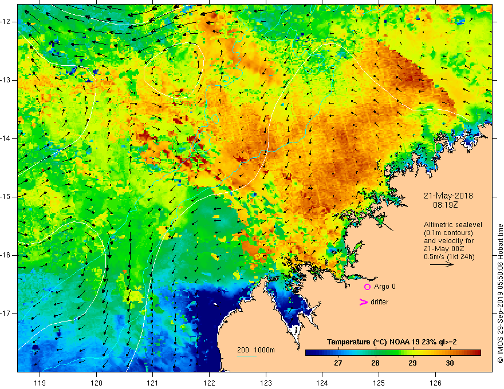Click the -13 latitude axis label
The height and width of the screenshot is (389, 504).
point(6,80)
